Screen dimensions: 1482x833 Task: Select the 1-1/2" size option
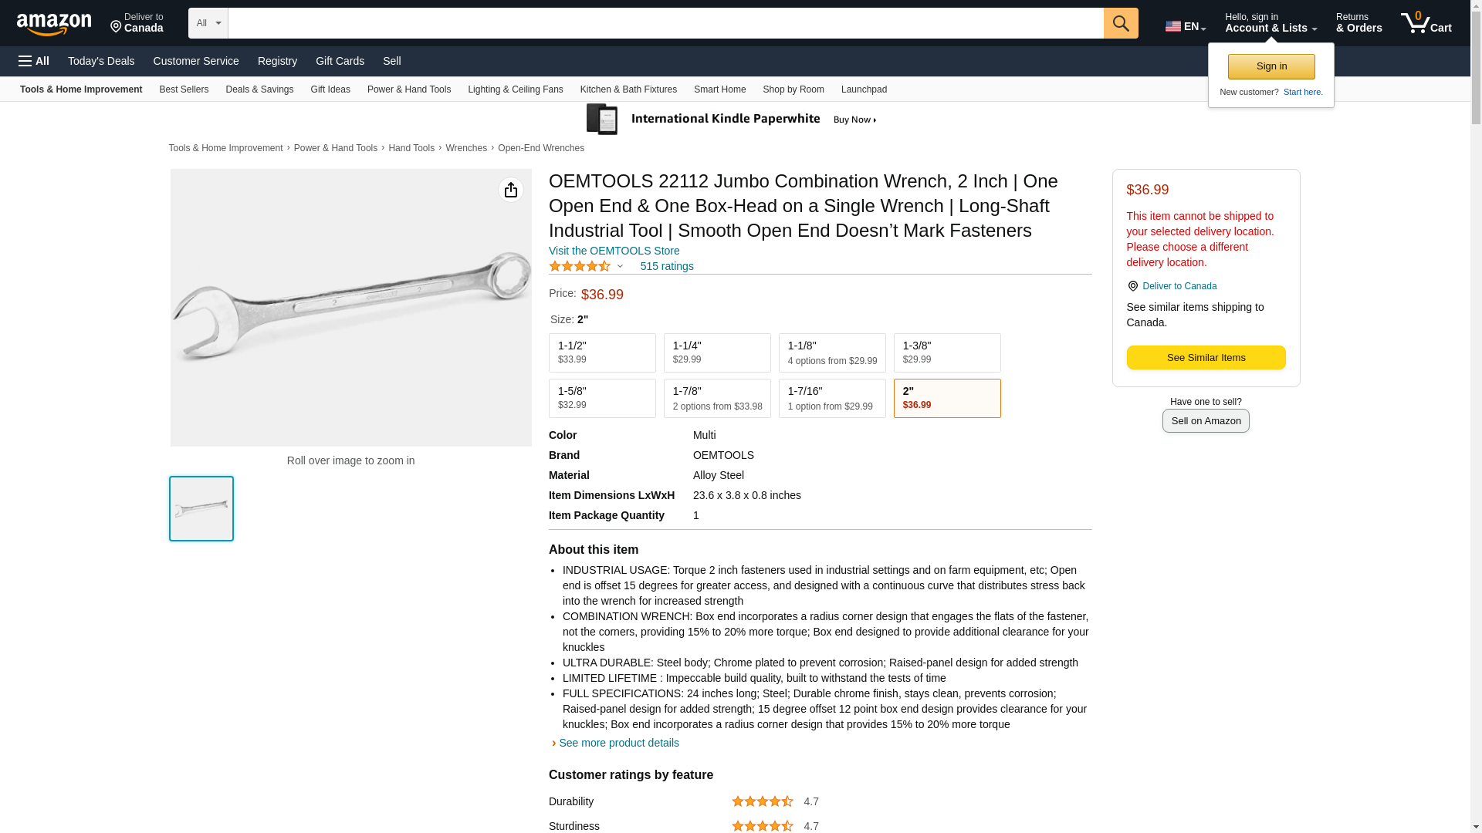pos(602,352)
